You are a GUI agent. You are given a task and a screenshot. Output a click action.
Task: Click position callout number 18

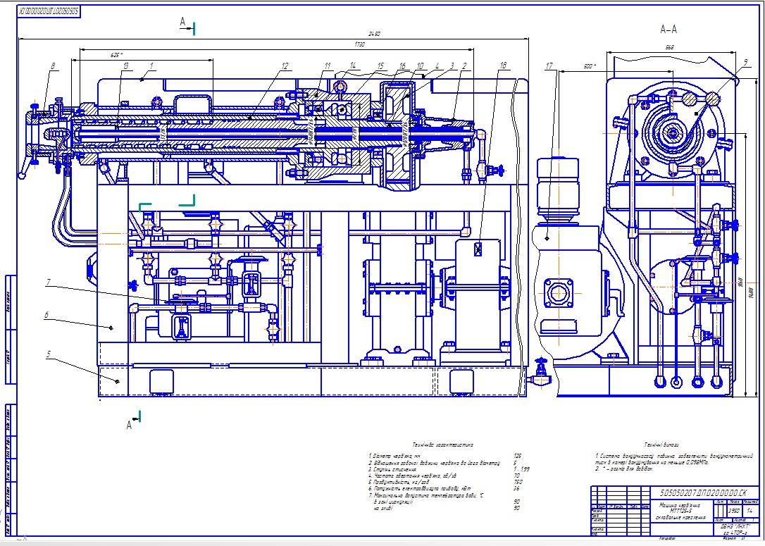(x=503, y=65)
